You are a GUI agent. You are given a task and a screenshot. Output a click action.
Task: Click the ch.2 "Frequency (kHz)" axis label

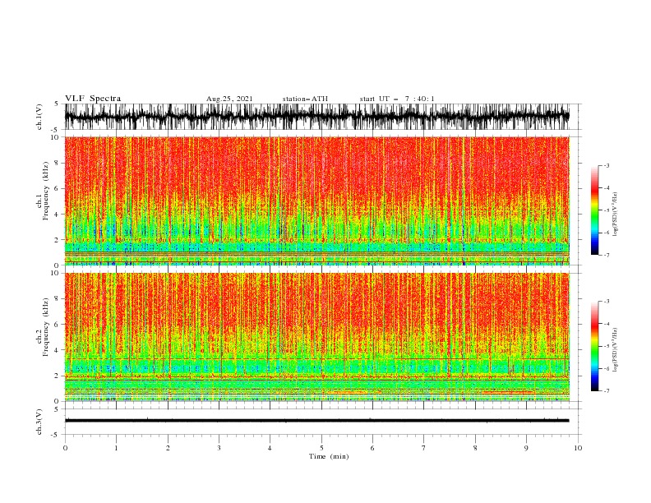click(46, 326)
